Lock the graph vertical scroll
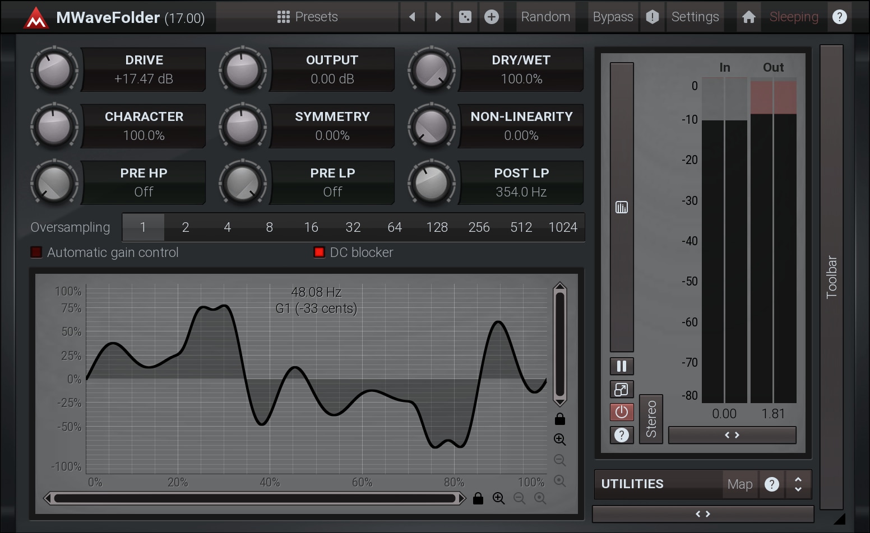 coord(559,419)
